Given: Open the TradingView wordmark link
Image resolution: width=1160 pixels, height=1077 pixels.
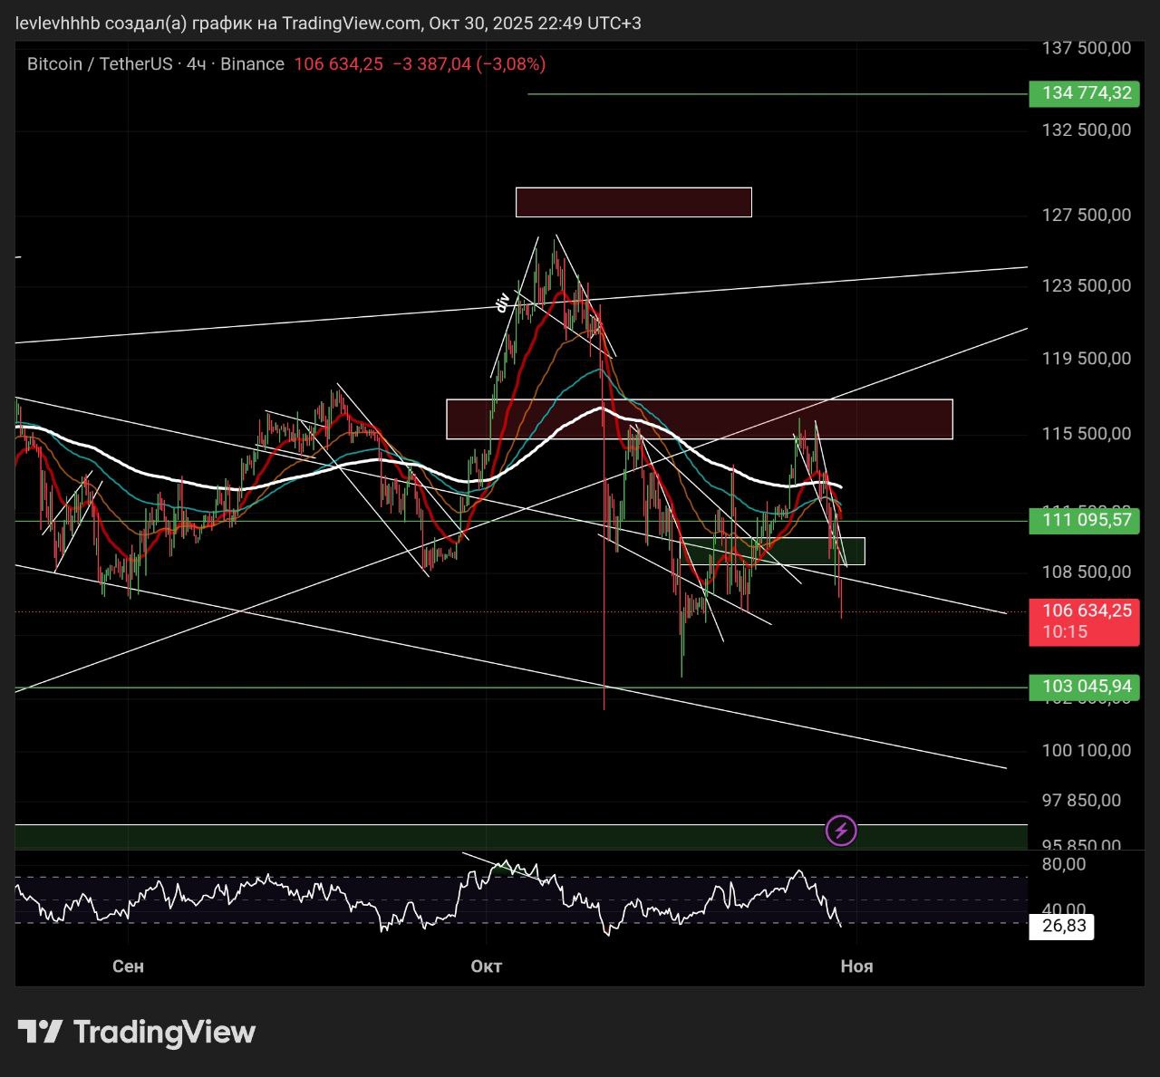Looking at the screenshot, I should [164, 1032].
